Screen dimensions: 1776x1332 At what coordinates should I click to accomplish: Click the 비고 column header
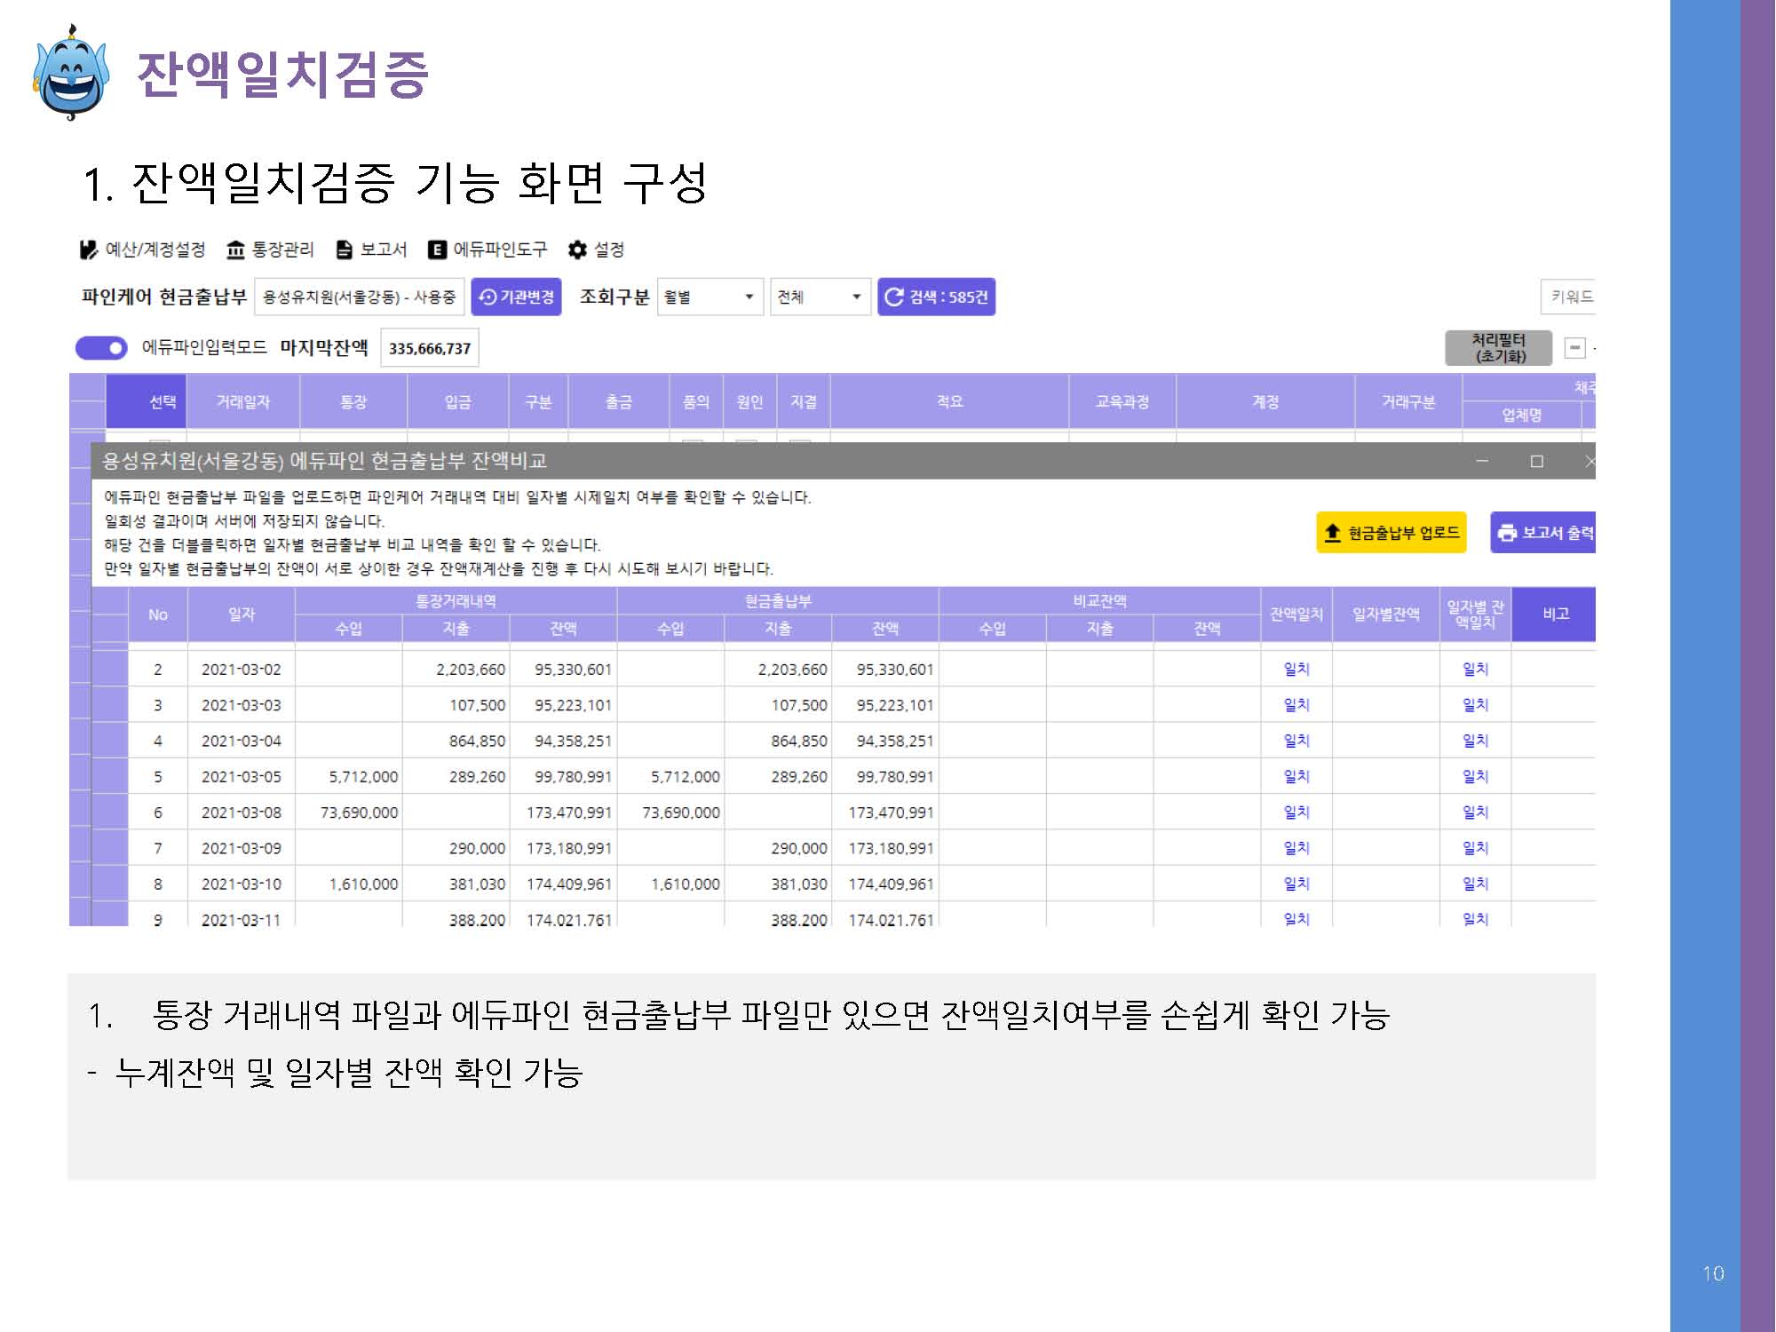(1555, 614)
